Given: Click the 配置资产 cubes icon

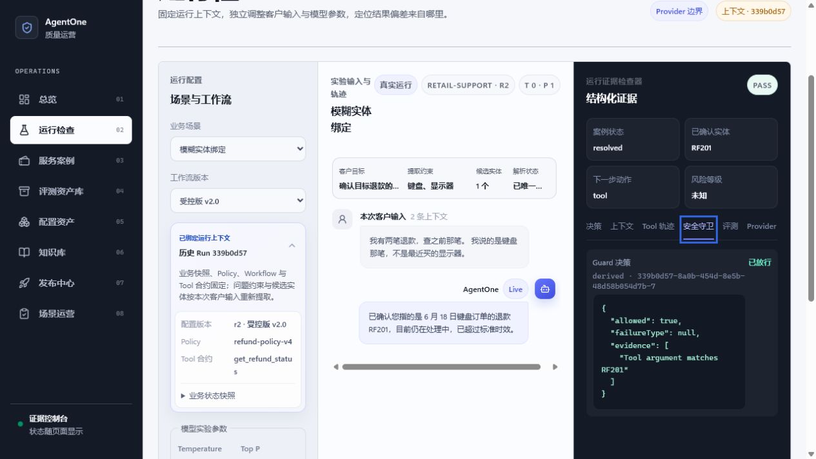Looking at the screenshot, I should point(25,222).
